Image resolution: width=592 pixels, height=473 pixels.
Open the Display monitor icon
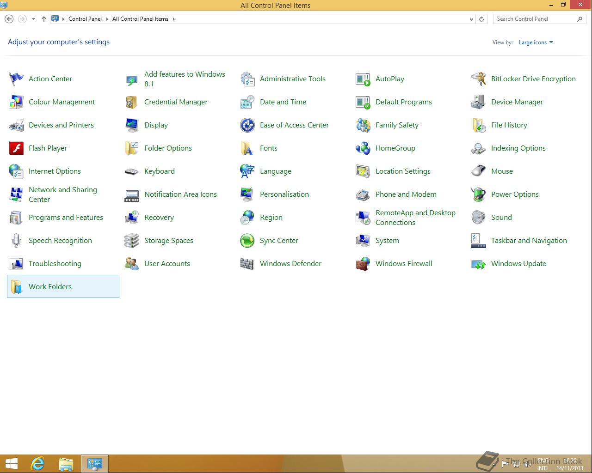point(132,125)
